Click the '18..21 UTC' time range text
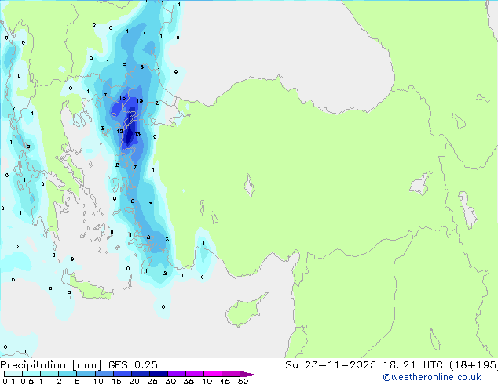This screenshot has width=498, height=384. 412,365
